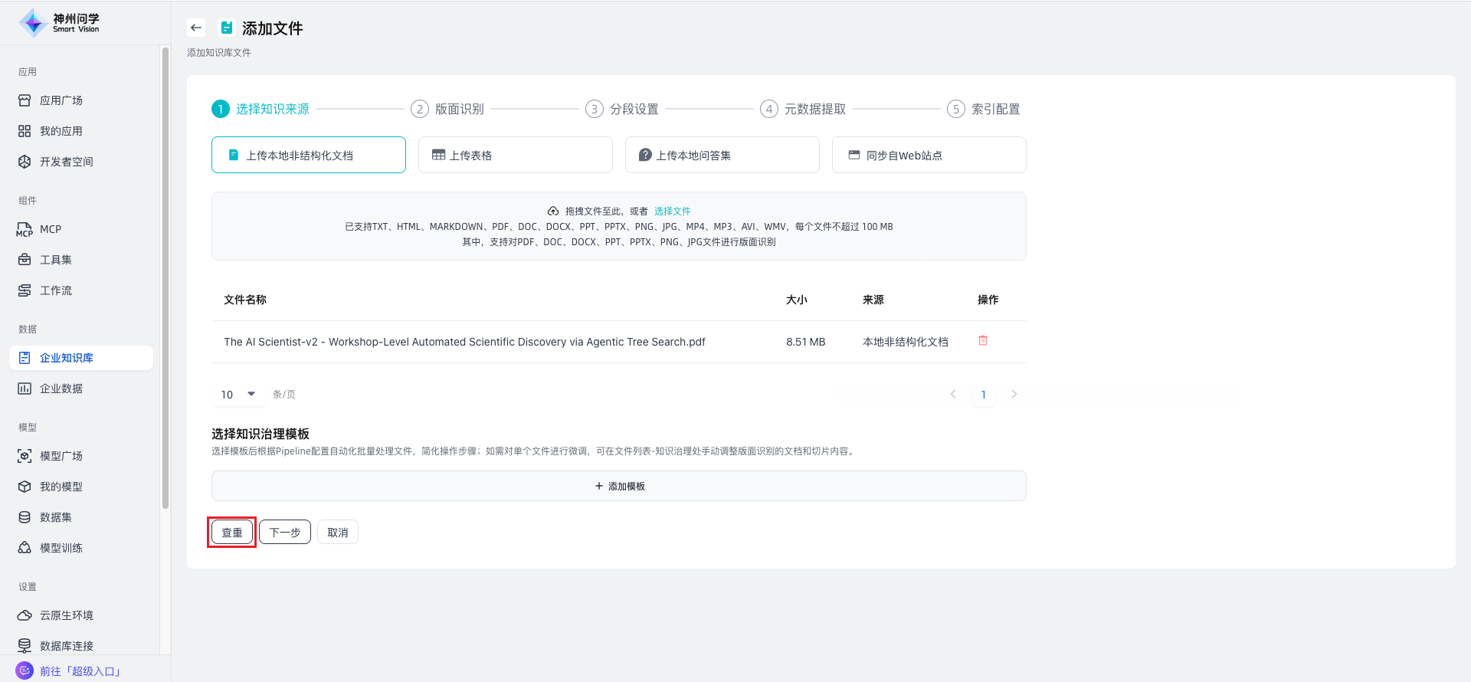1471x682 pixels.
Task: Open 数据集 in the sidebar
Action: (x=55, y=517)
